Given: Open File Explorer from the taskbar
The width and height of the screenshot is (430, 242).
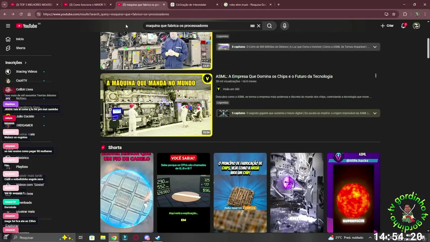Looking at the screenshot, I should pyautogui.click(x=103, y=238).
